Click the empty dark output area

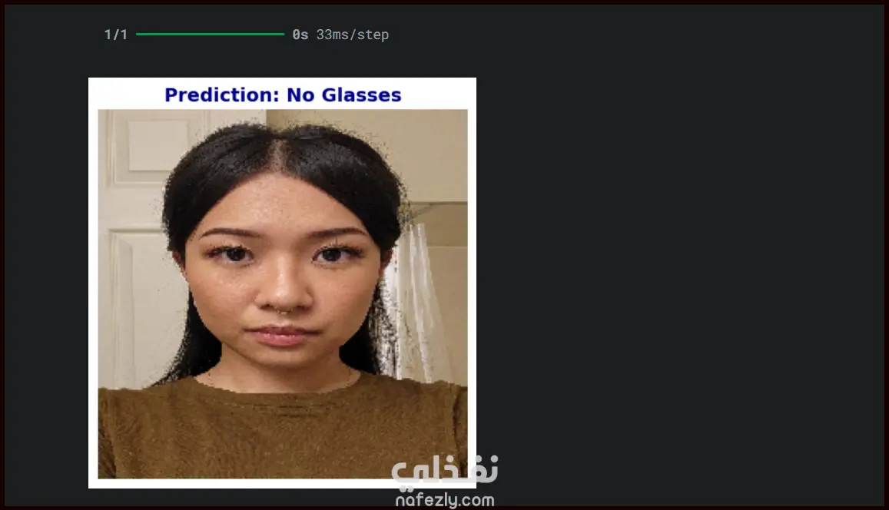[x=680, y=255]
